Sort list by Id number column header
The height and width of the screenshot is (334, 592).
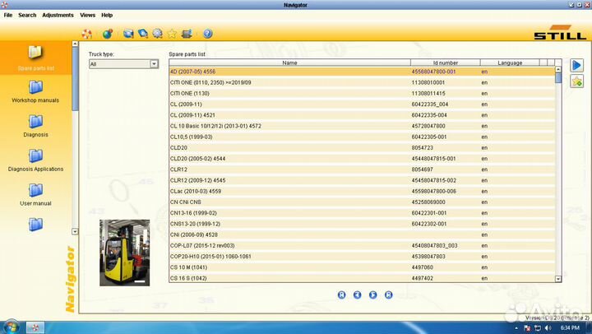coord(445,63)
